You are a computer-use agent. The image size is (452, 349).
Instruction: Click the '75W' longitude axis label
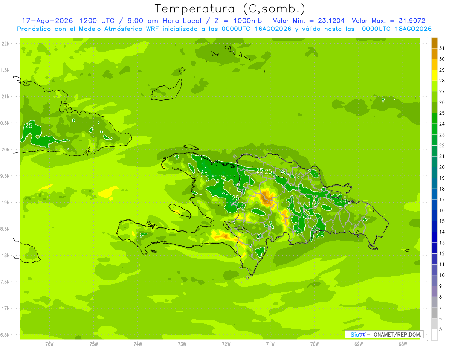pos(93,344)
